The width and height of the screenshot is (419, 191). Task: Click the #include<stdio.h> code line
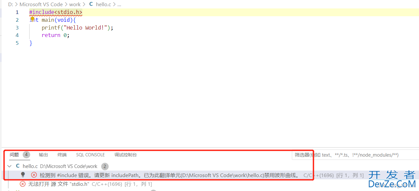(x=56, y=12)
